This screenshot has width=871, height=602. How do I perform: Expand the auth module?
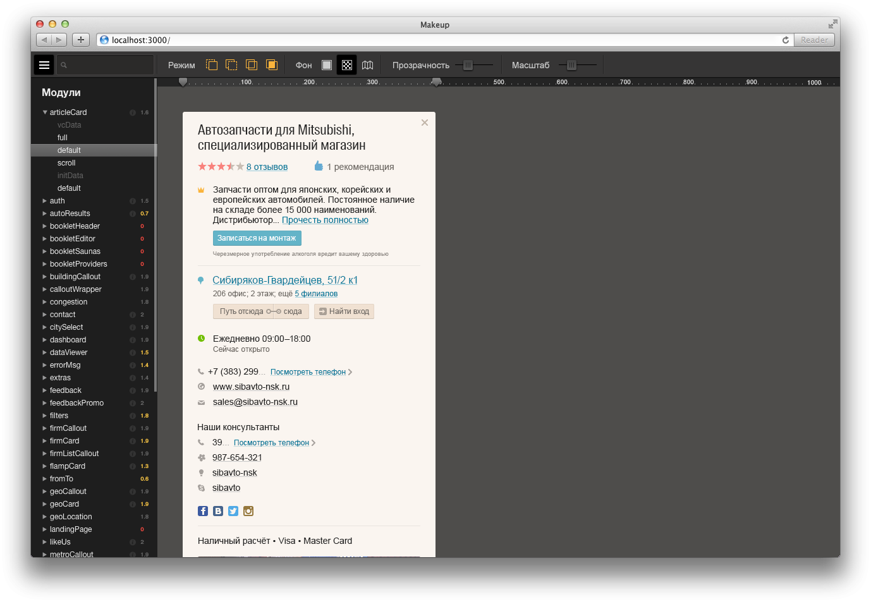(x=45, y=201)
